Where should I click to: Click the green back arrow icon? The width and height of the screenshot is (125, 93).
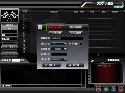[x=106, y=89]
